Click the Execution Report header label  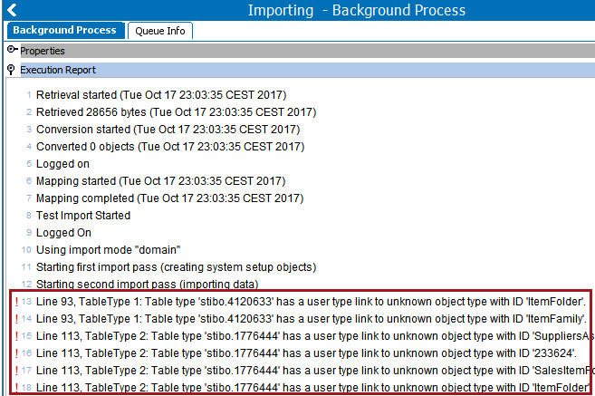click(x=58, y=70)
